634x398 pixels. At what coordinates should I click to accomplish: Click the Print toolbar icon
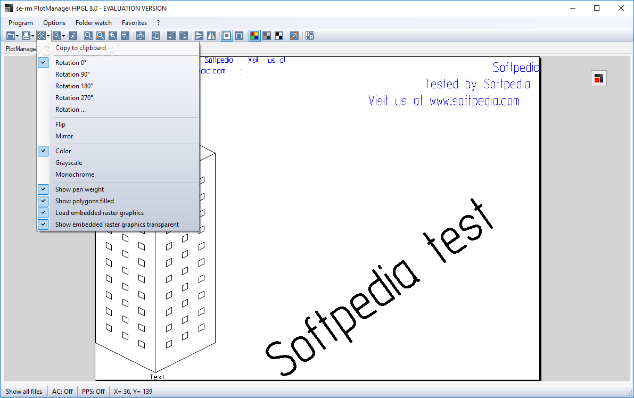coord(26,36)
